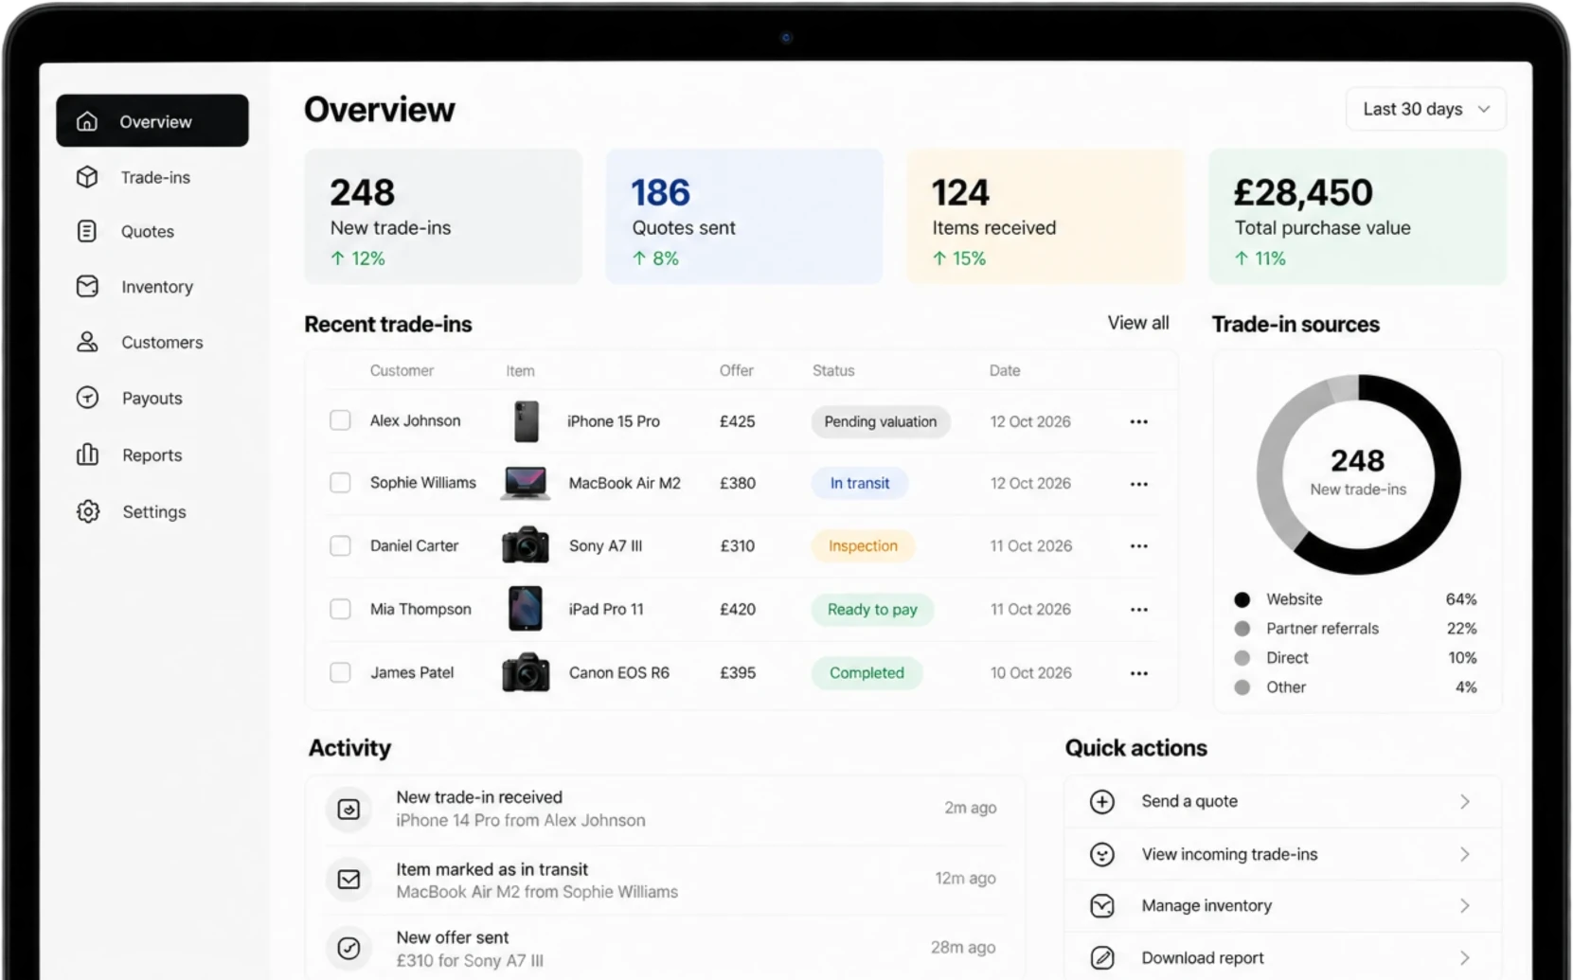This screenshot has height=980, width=1573.
Task: Click the icon beside View incoming trade-ins
Action: (1102, 855)
